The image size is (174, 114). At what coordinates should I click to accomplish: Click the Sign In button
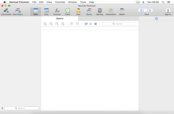tap(168, 12)
